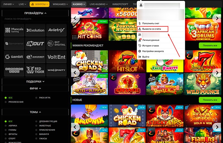Click the dollar icon beside Пополнить счет
The height and width of the screenshot is (143, 223).
pyautogui.click(x=140, y=23)
